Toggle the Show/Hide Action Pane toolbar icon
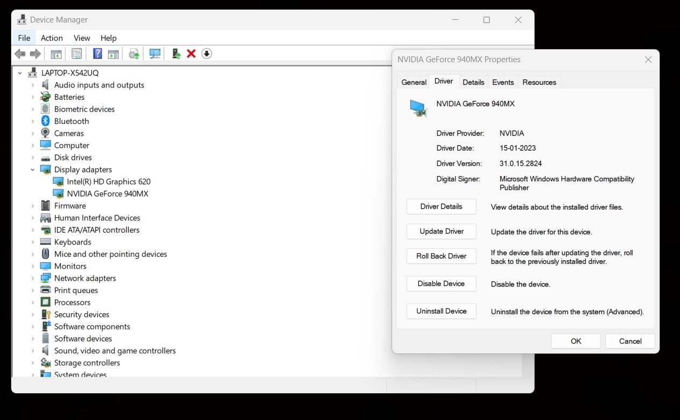This screenshot has height=420, width=680. click(x=113, y=54)
